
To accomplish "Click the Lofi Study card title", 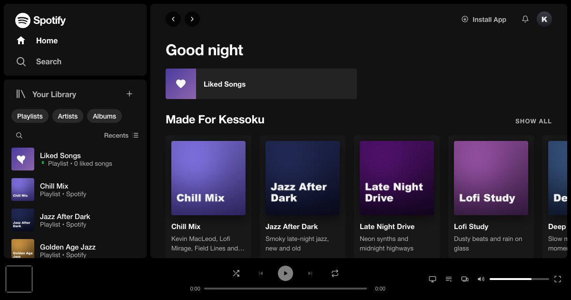I will pyautogui.click(x=471, y=227).
